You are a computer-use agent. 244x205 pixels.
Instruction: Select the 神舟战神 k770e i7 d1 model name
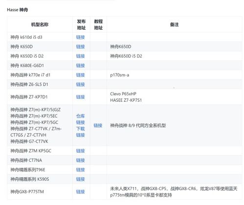30,75
